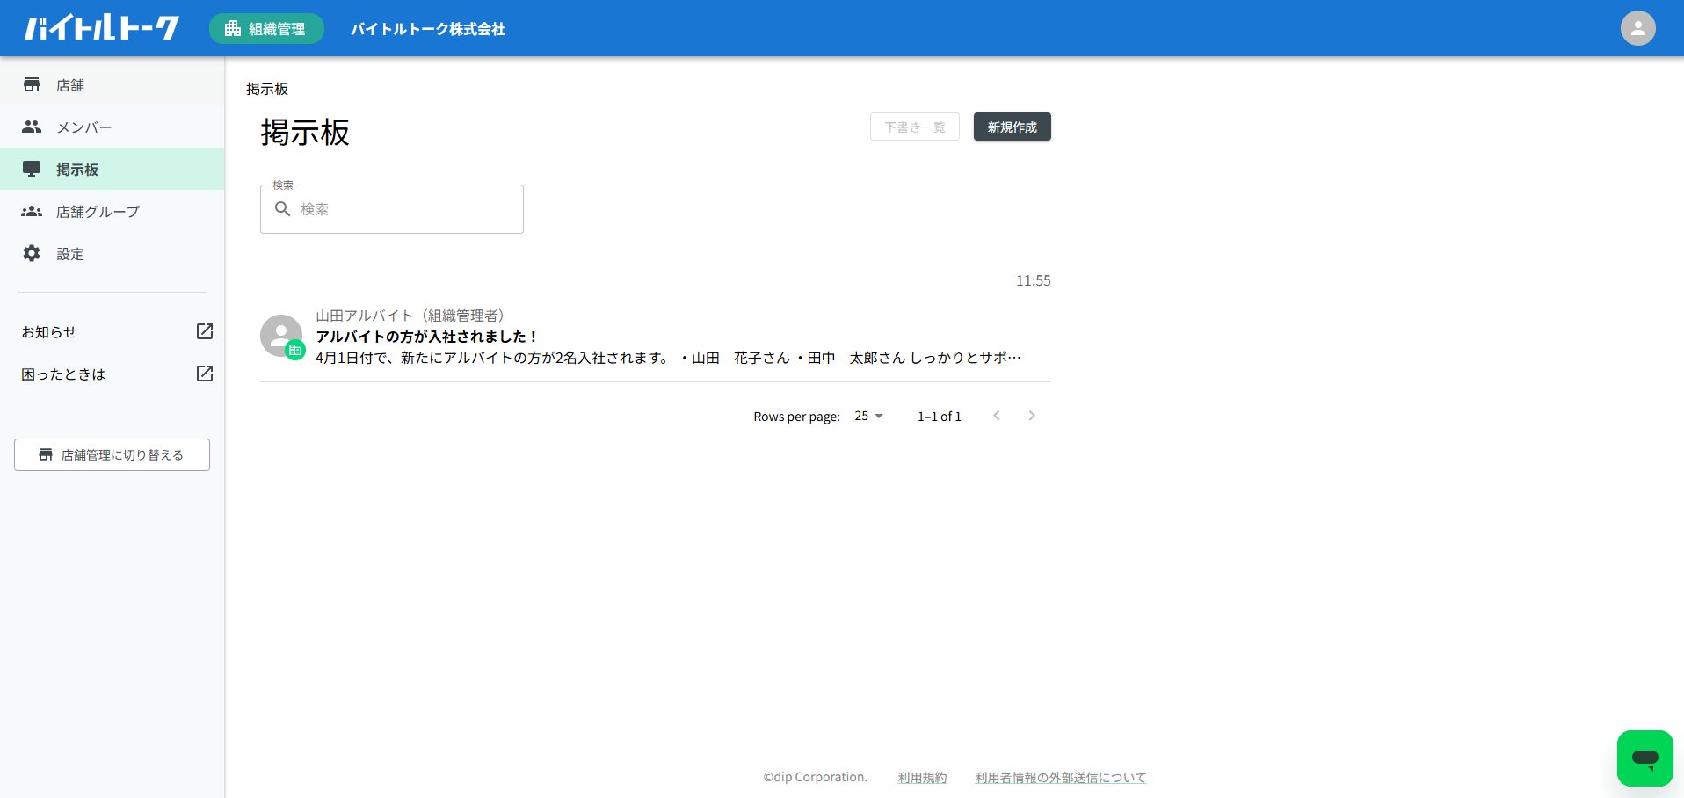
Task: Open post アルバイトの方が入社されました！
Action: coord(427,337)
